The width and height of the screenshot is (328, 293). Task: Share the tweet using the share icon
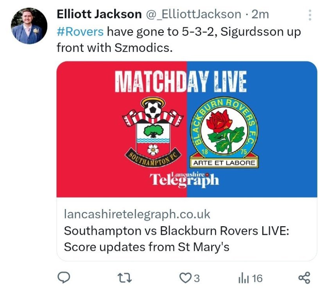[304, 278]
